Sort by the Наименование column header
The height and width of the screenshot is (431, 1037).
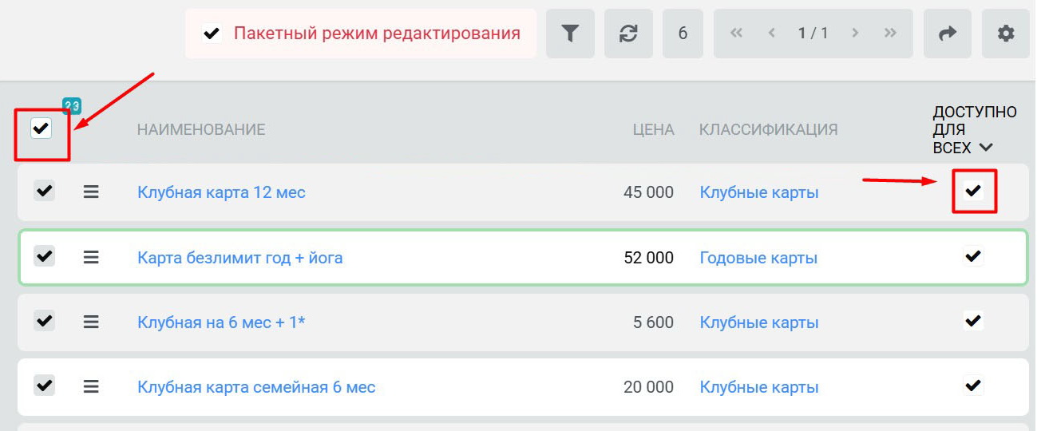pos(201,129)
